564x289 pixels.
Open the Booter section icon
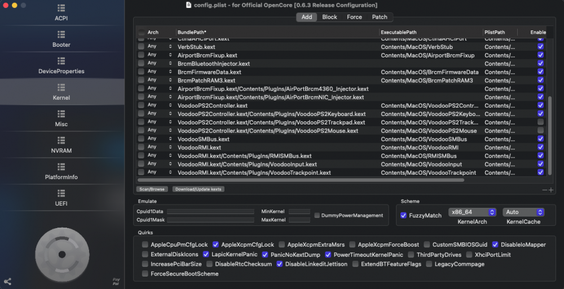click(61, 34)
